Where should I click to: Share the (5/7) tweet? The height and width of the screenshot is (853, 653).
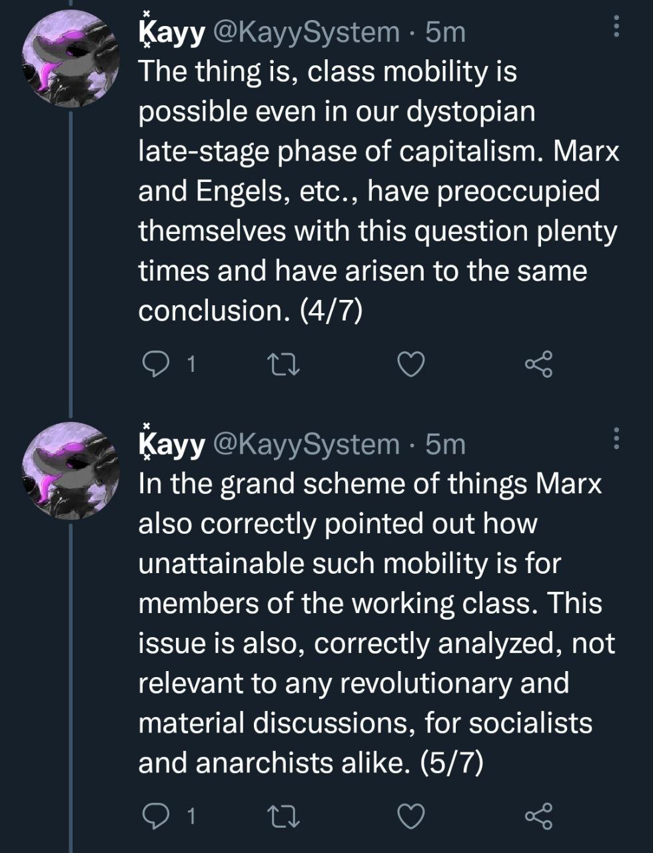538,816
